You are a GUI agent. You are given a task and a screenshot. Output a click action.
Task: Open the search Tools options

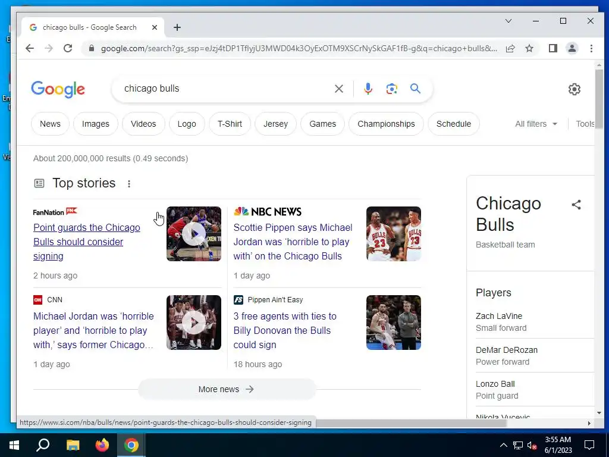pyautogui.click(x=585, y=124)
